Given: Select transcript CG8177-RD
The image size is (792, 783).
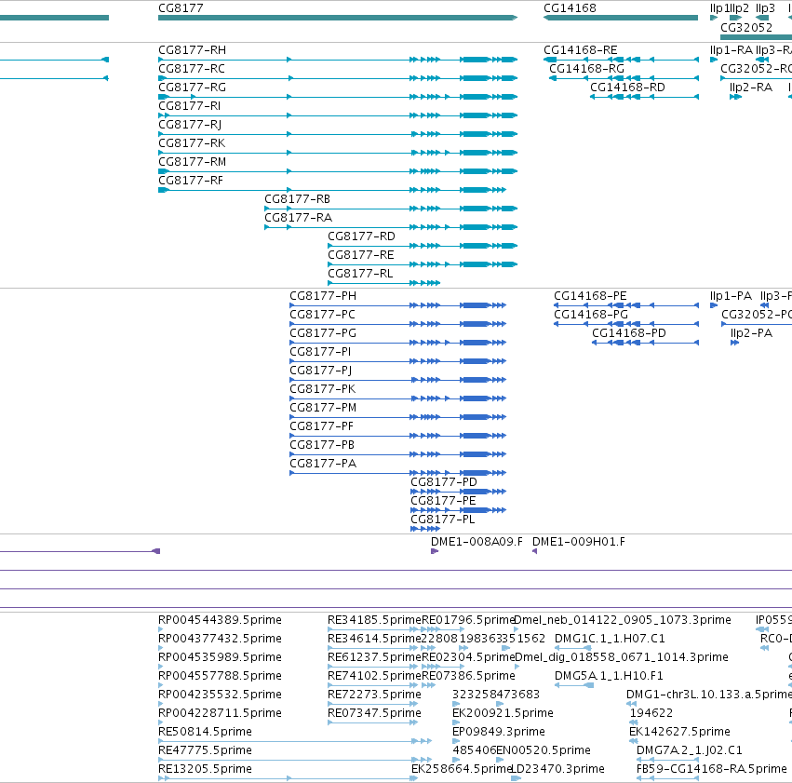Looking at the screenshot, I should 361,236.
